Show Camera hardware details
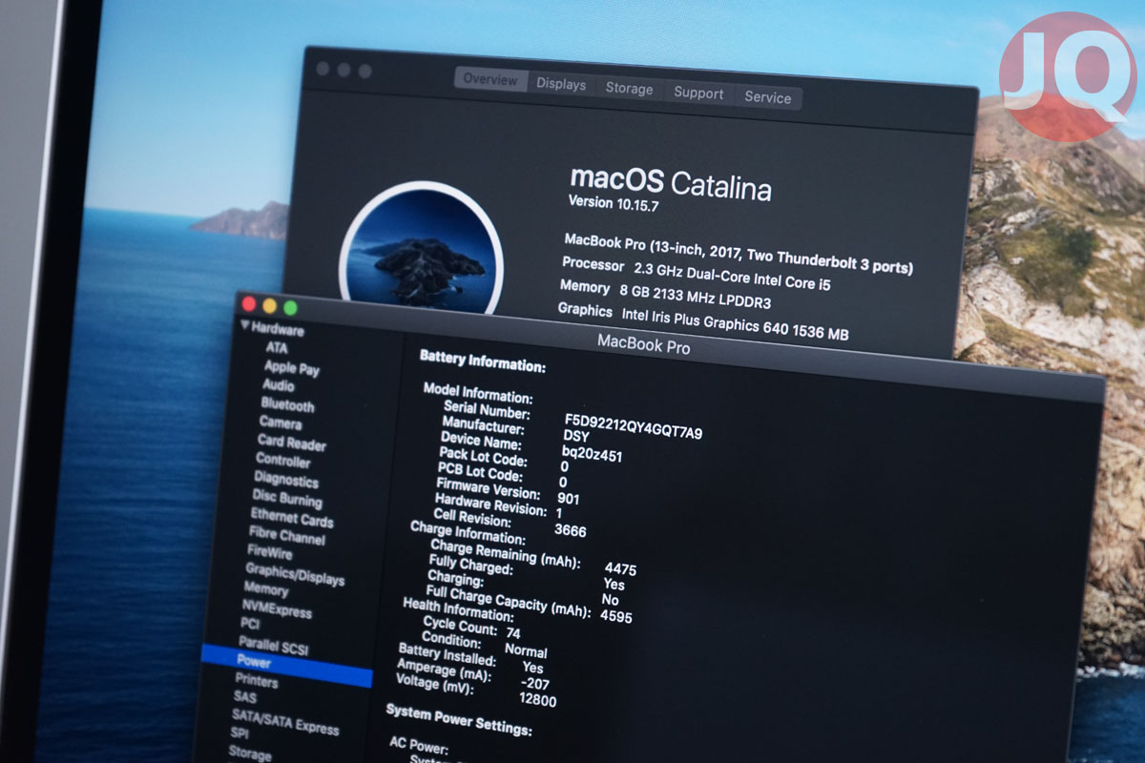Screen dimensions: 1145x763 tap(281, 423)
